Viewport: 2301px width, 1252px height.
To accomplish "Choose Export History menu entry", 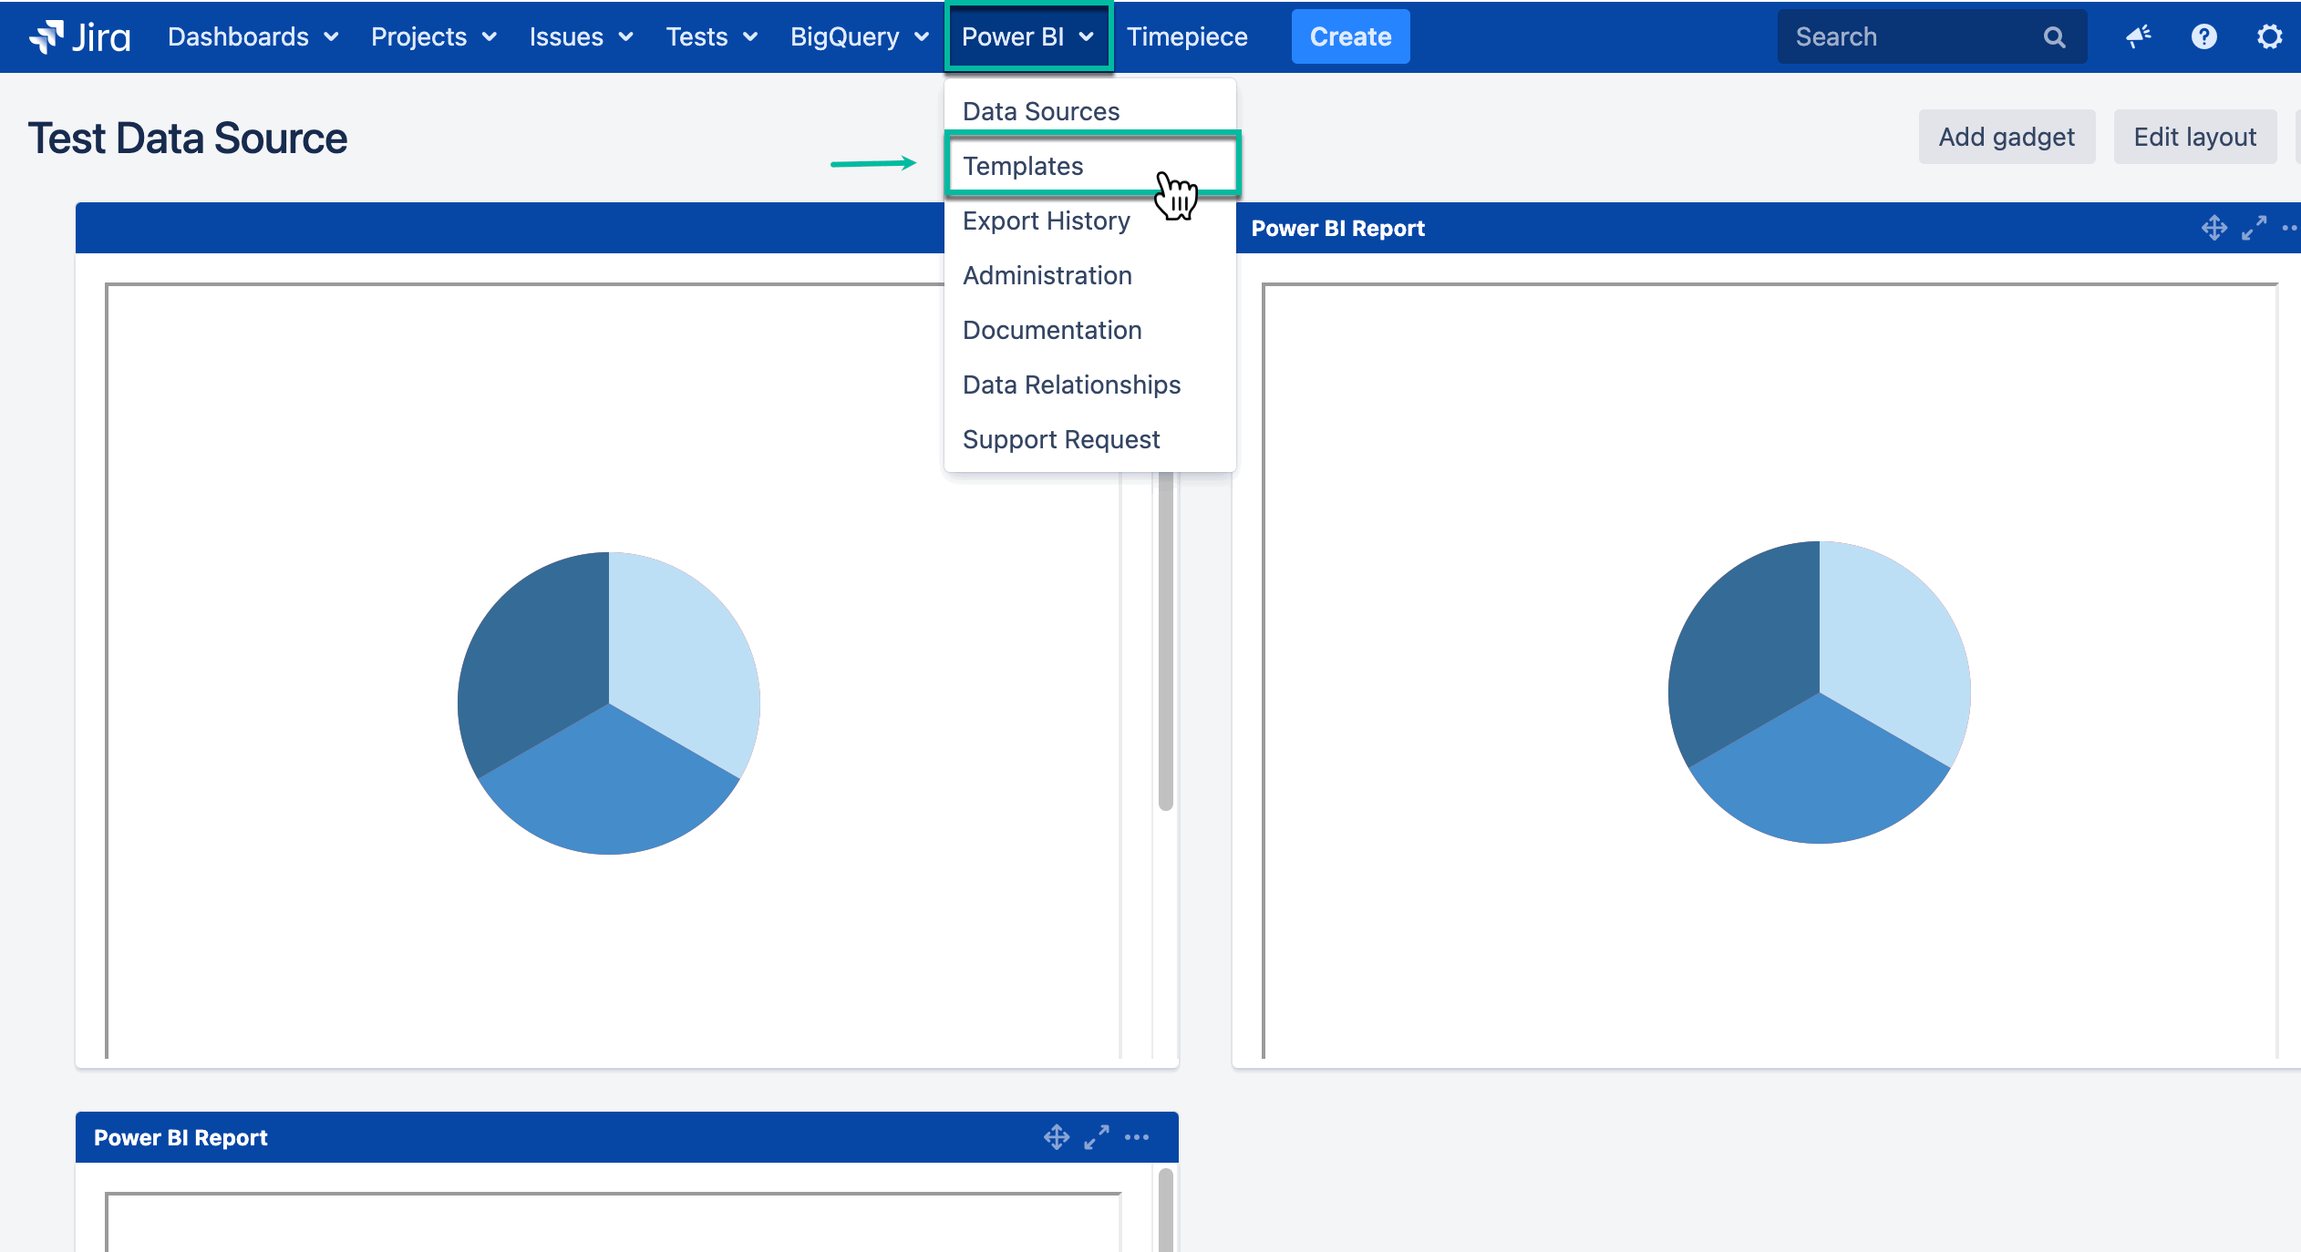I will (x=1046, y=221).
